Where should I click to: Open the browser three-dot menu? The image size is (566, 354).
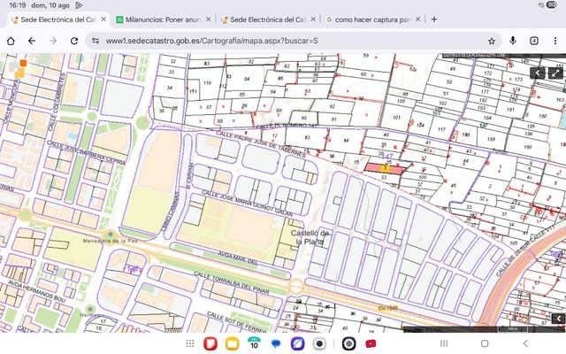(555, 41)
